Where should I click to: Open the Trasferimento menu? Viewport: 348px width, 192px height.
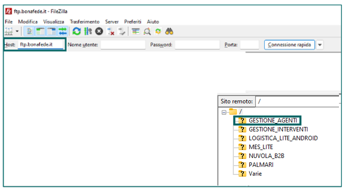[85, 21]
